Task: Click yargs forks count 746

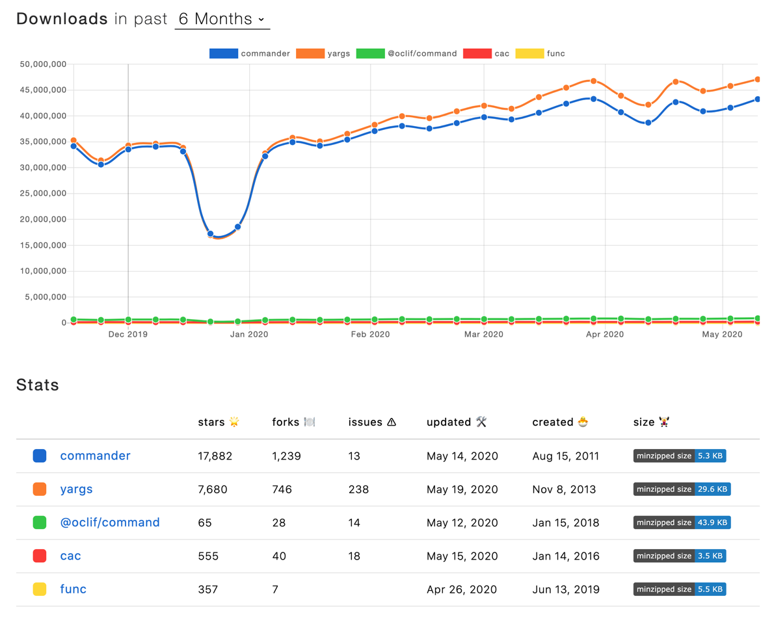Action: tap(282, 490)
